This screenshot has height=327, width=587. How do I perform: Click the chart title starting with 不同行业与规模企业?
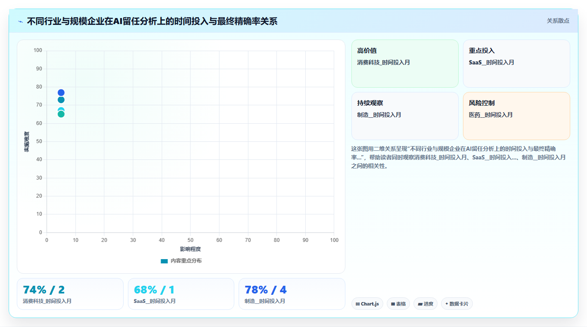pyautogui.click(x=152, y=21)
